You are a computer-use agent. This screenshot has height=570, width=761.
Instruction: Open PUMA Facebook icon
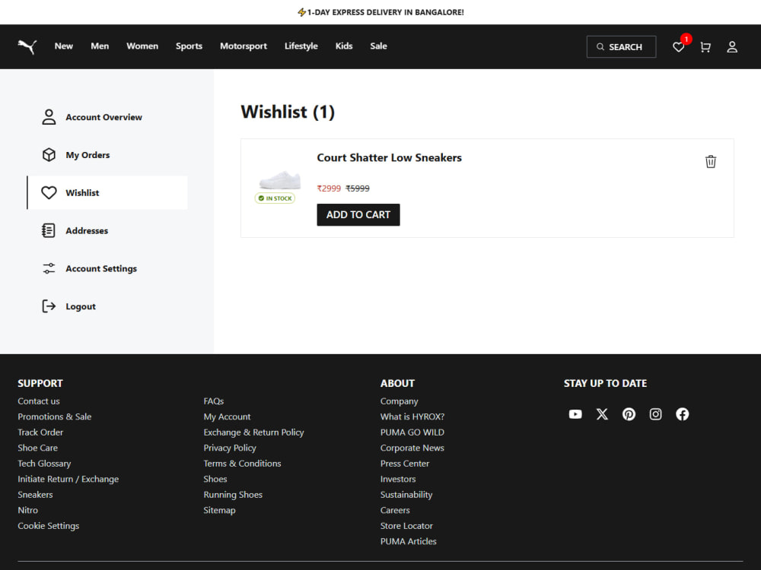pos(682,414)
